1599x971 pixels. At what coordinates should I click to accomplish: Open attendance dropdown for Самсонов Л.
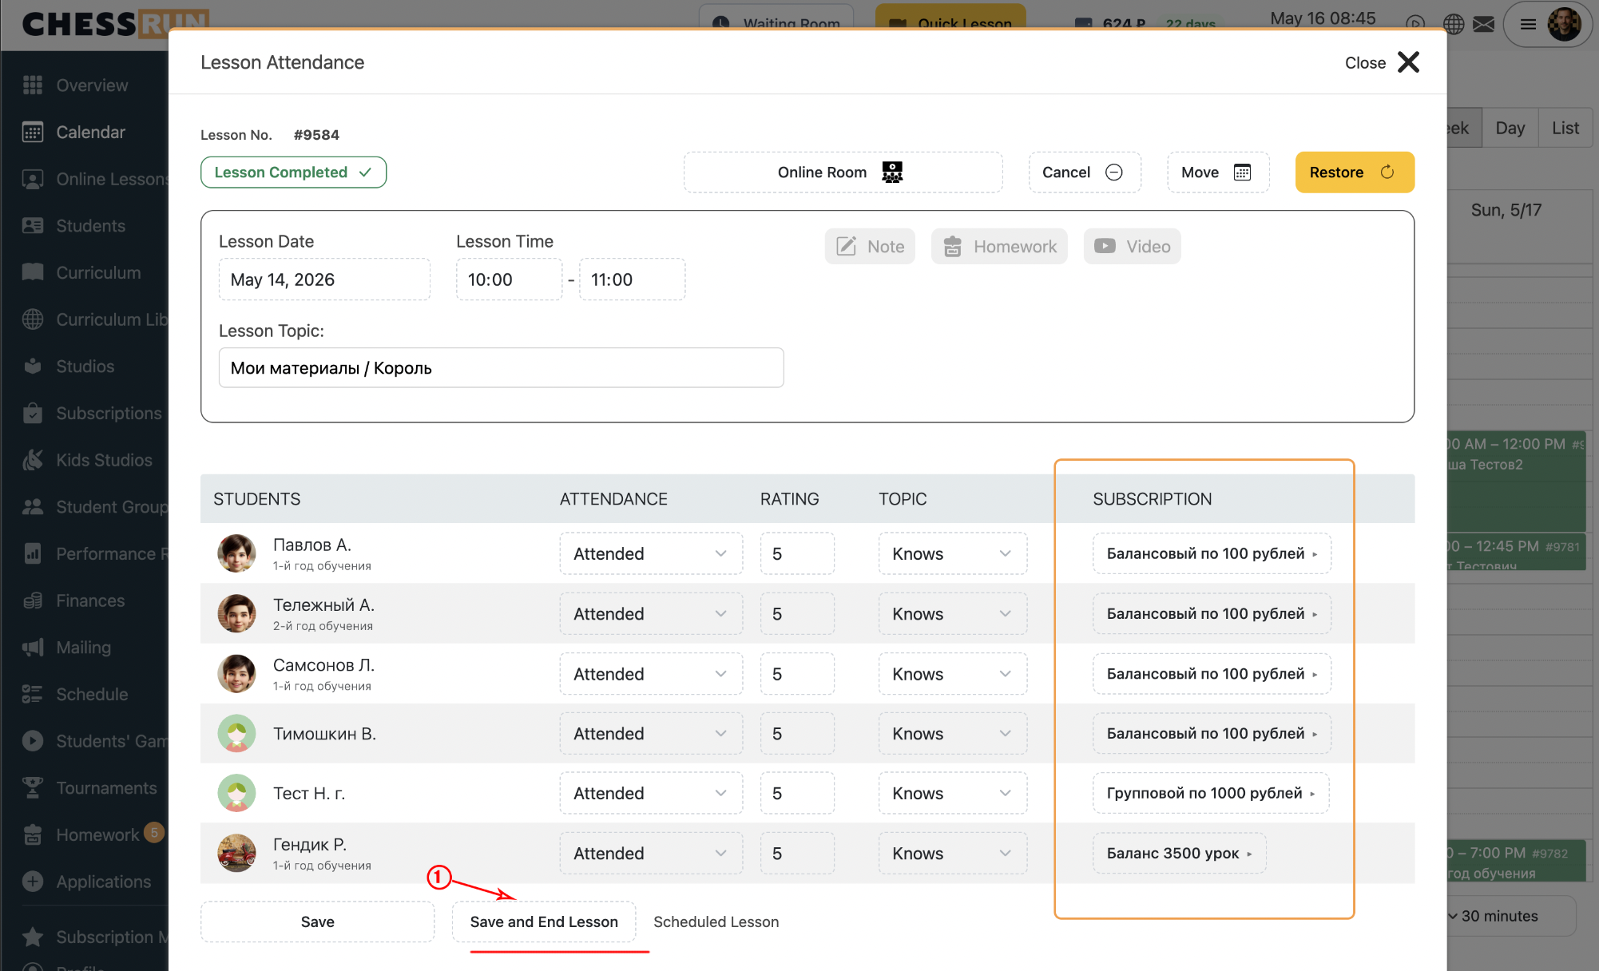[651, 674]
